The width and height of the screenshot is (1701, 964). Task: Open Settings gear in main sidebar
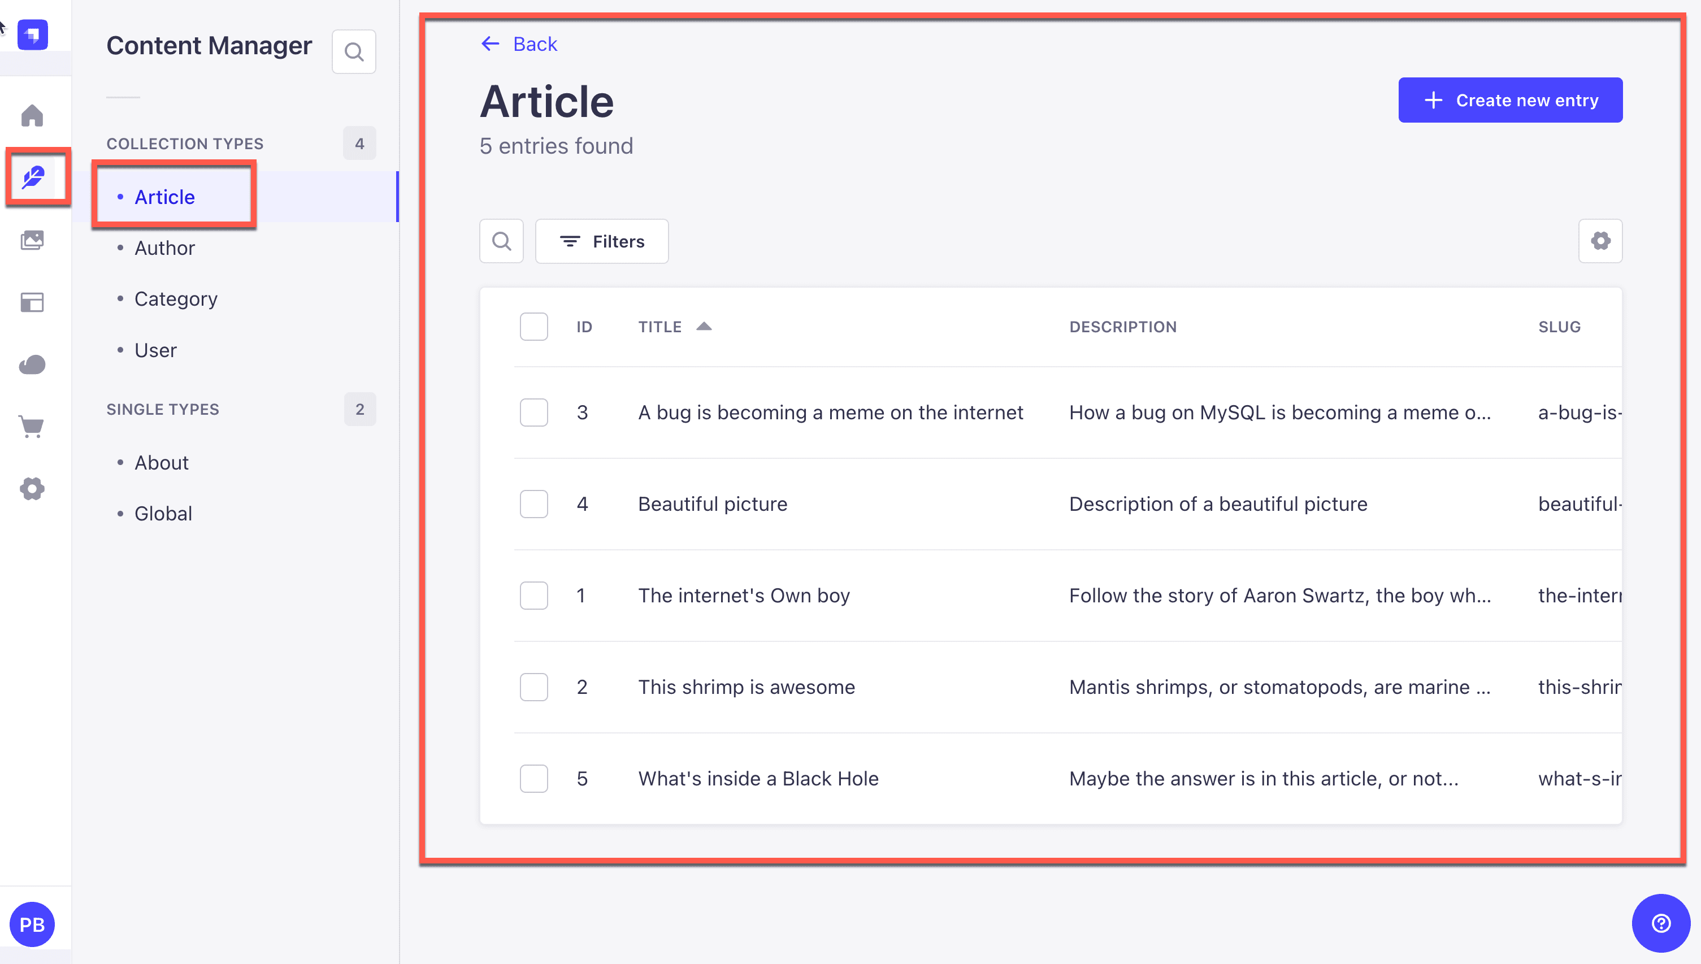pos(32,489)
